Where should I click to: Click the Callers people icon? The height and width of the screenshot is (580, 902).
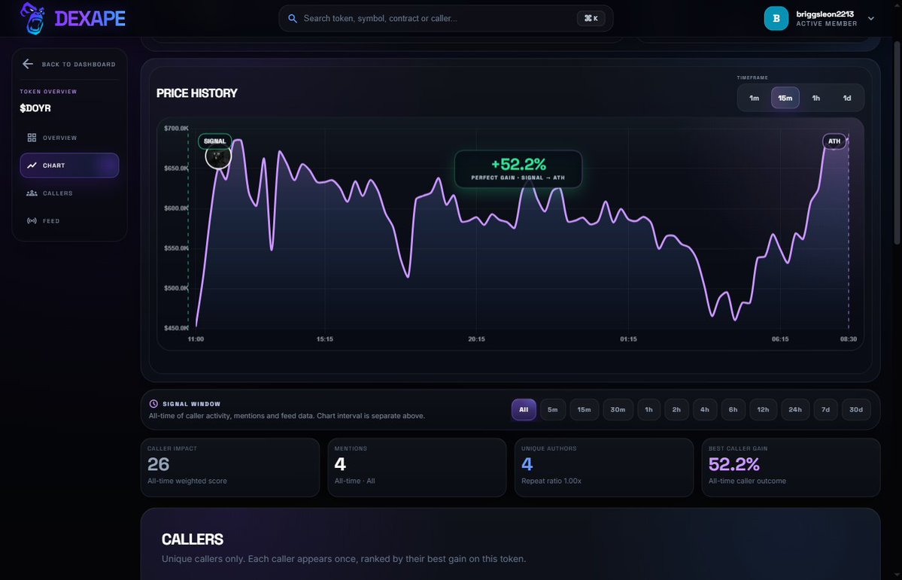32,193
